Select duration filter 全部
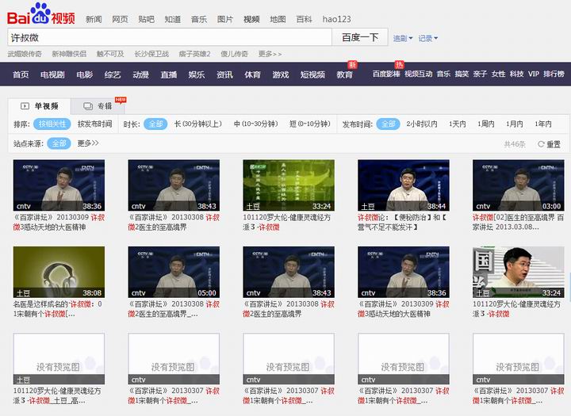The height and width of the screenshot is (416, 571). pyautogui.click(x=155, y=124)
